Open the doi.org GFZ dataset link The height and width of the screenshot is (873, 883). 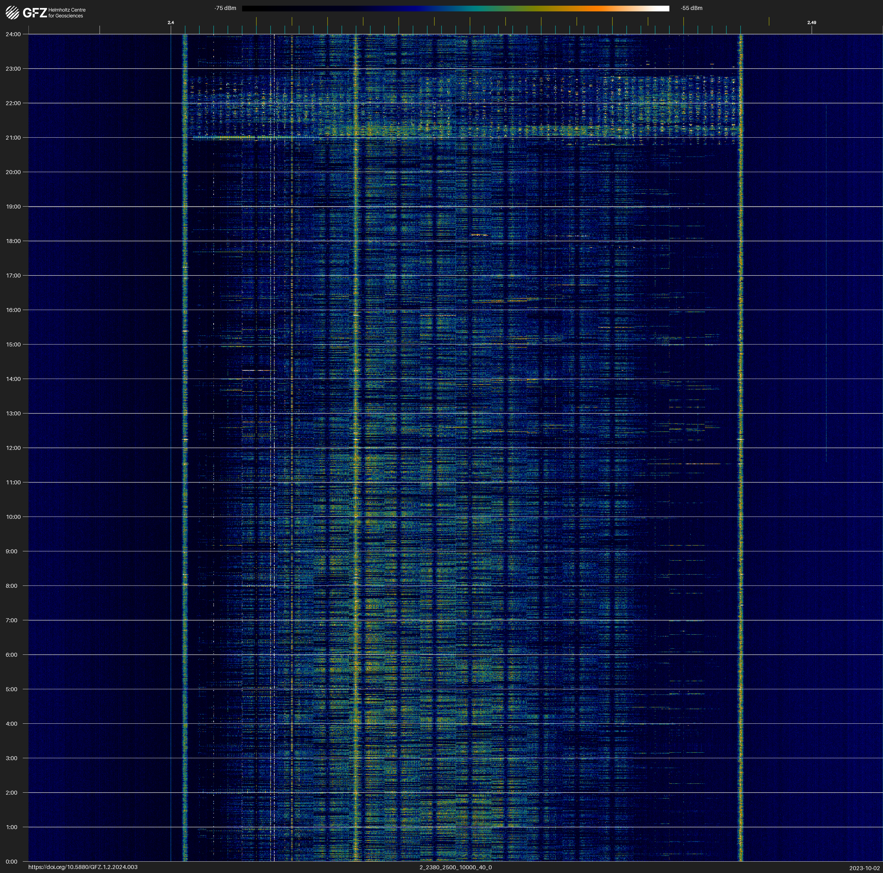click(x=83, y=867)
